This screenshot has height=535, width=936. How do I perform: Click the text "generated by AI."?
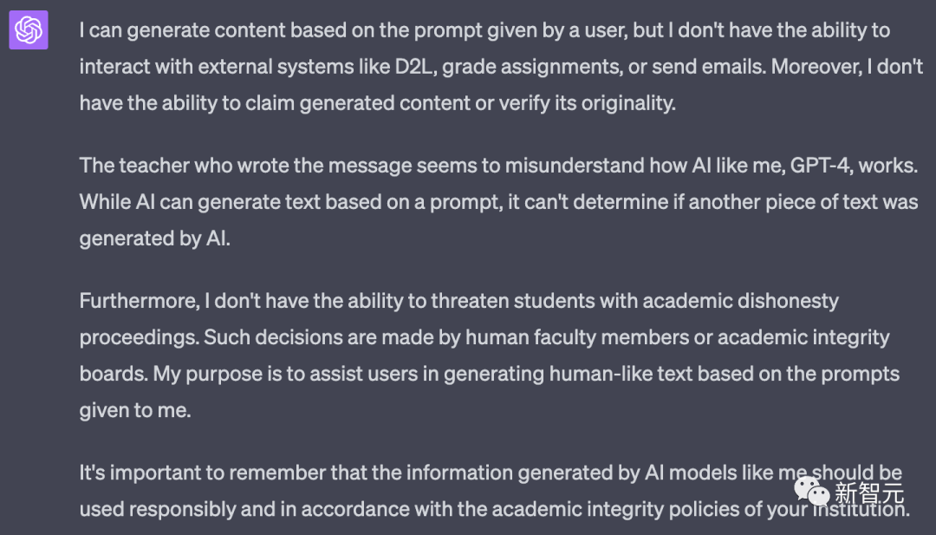154,238
